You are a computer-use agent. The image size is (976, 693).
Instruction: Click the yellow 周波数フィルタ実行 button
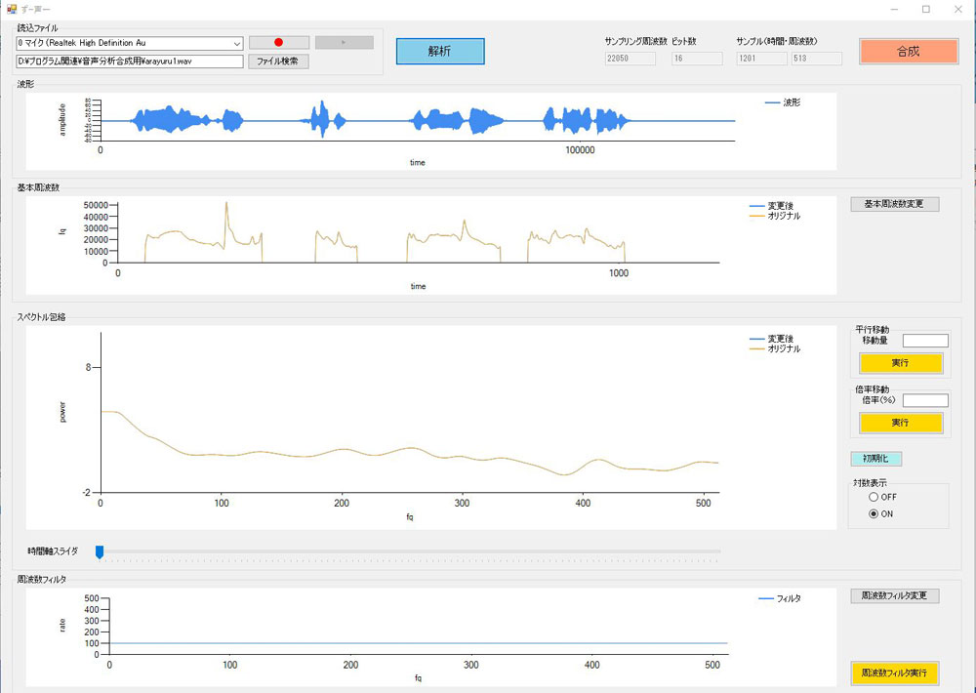point(894,673)
